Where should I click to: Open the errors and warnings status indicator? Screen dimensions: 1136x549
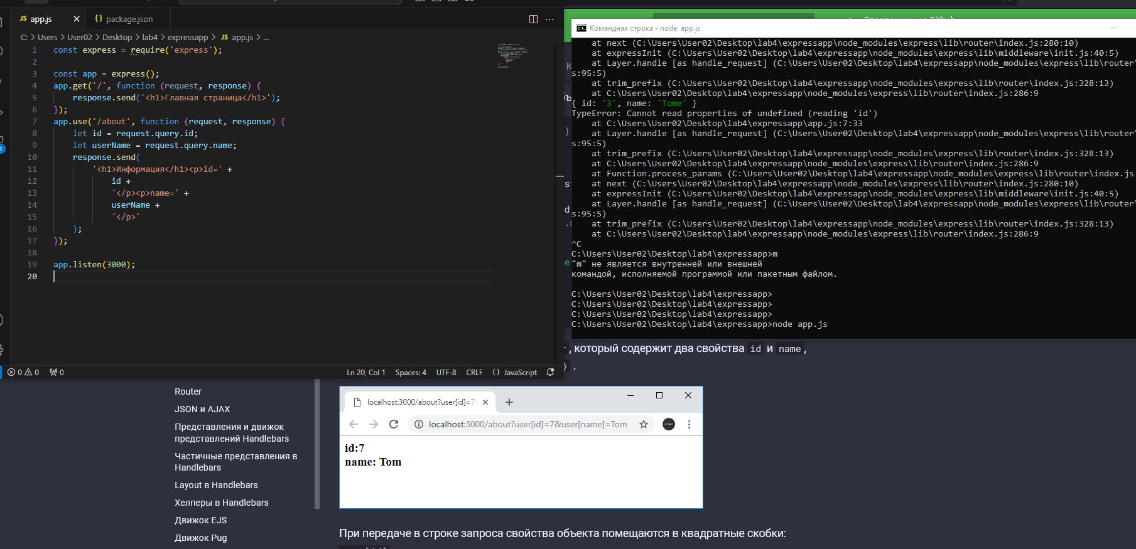[23, 372]
